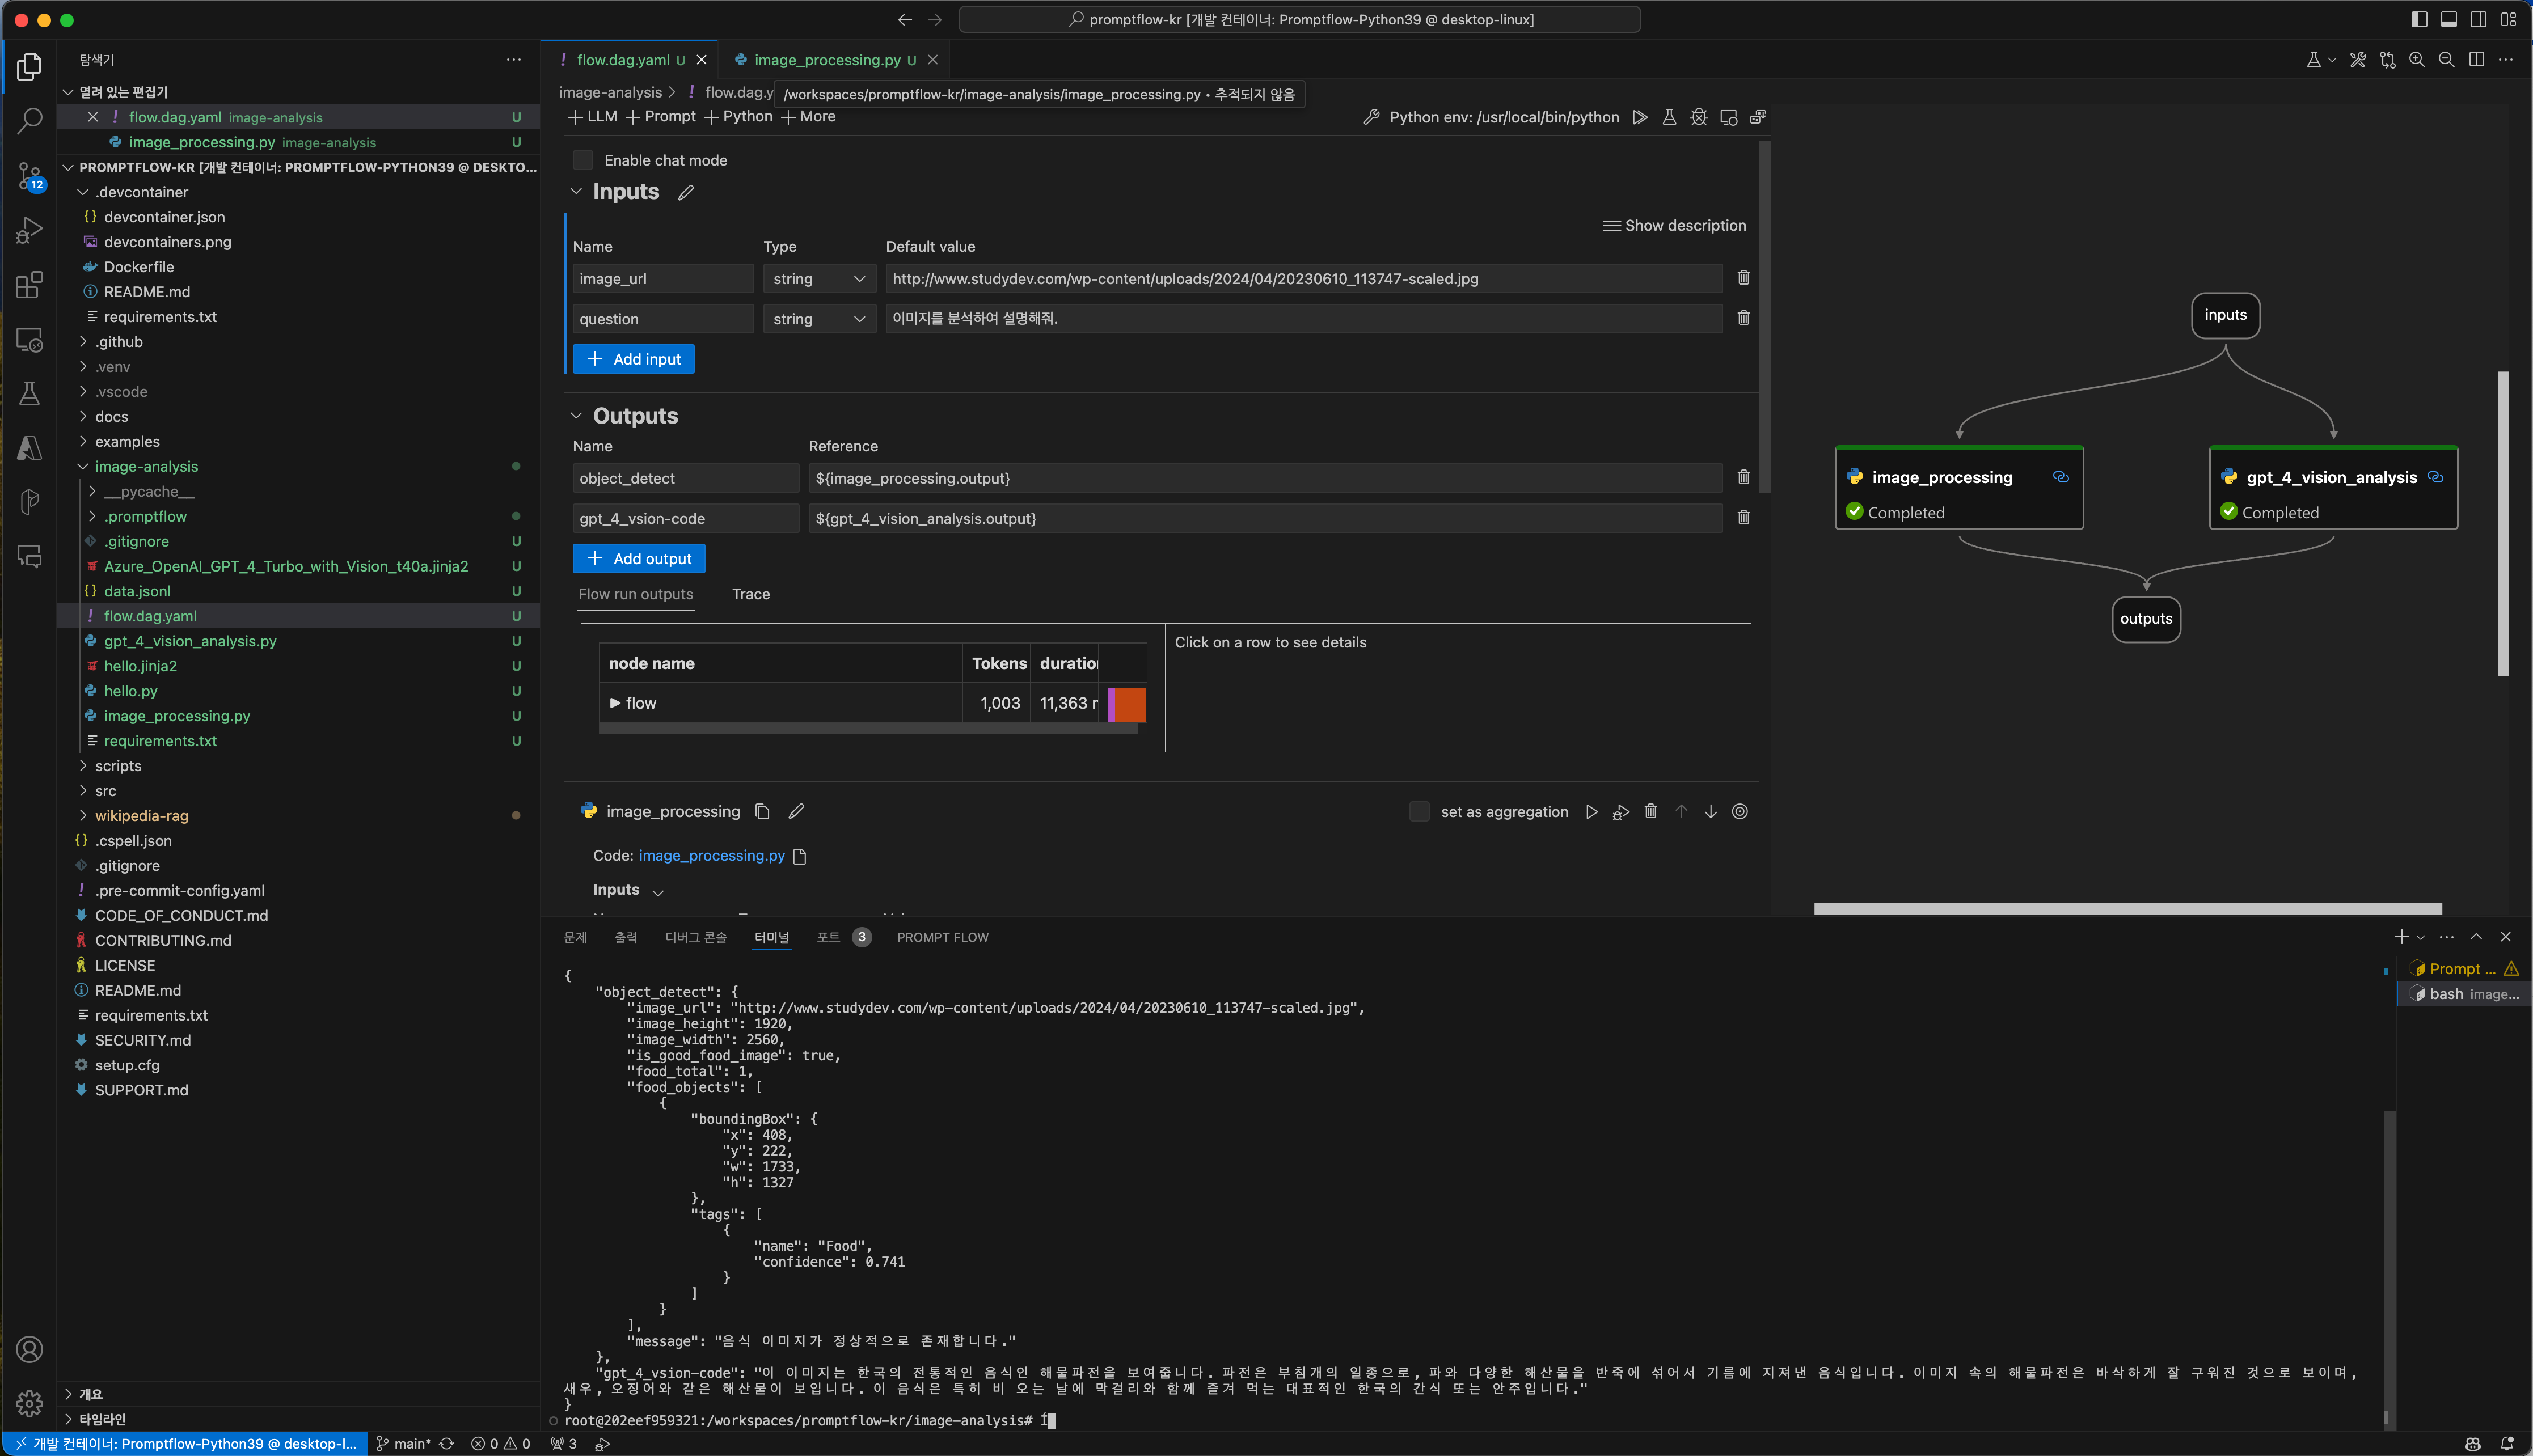Open the PROMPT FLOW panel tab
Image resolution: width=2533 pixels, height=1456 pixels.
coord(943,937)
